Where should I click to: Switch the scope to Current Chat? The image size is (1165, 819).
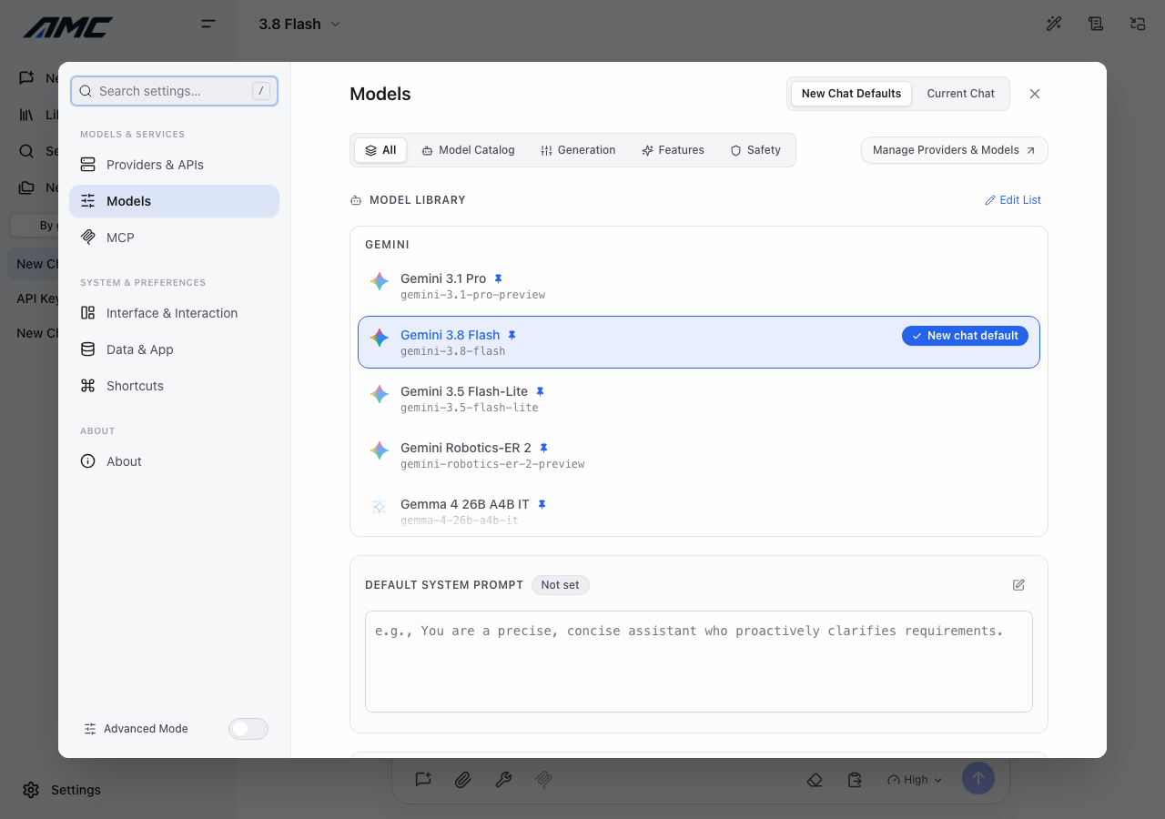coord(960,94)
